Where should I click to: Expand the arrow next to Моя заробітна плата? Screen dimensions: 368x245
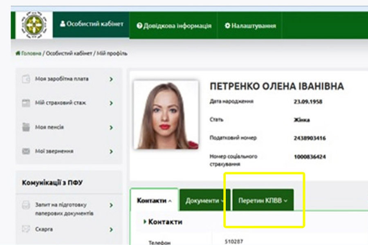point(111,79)
